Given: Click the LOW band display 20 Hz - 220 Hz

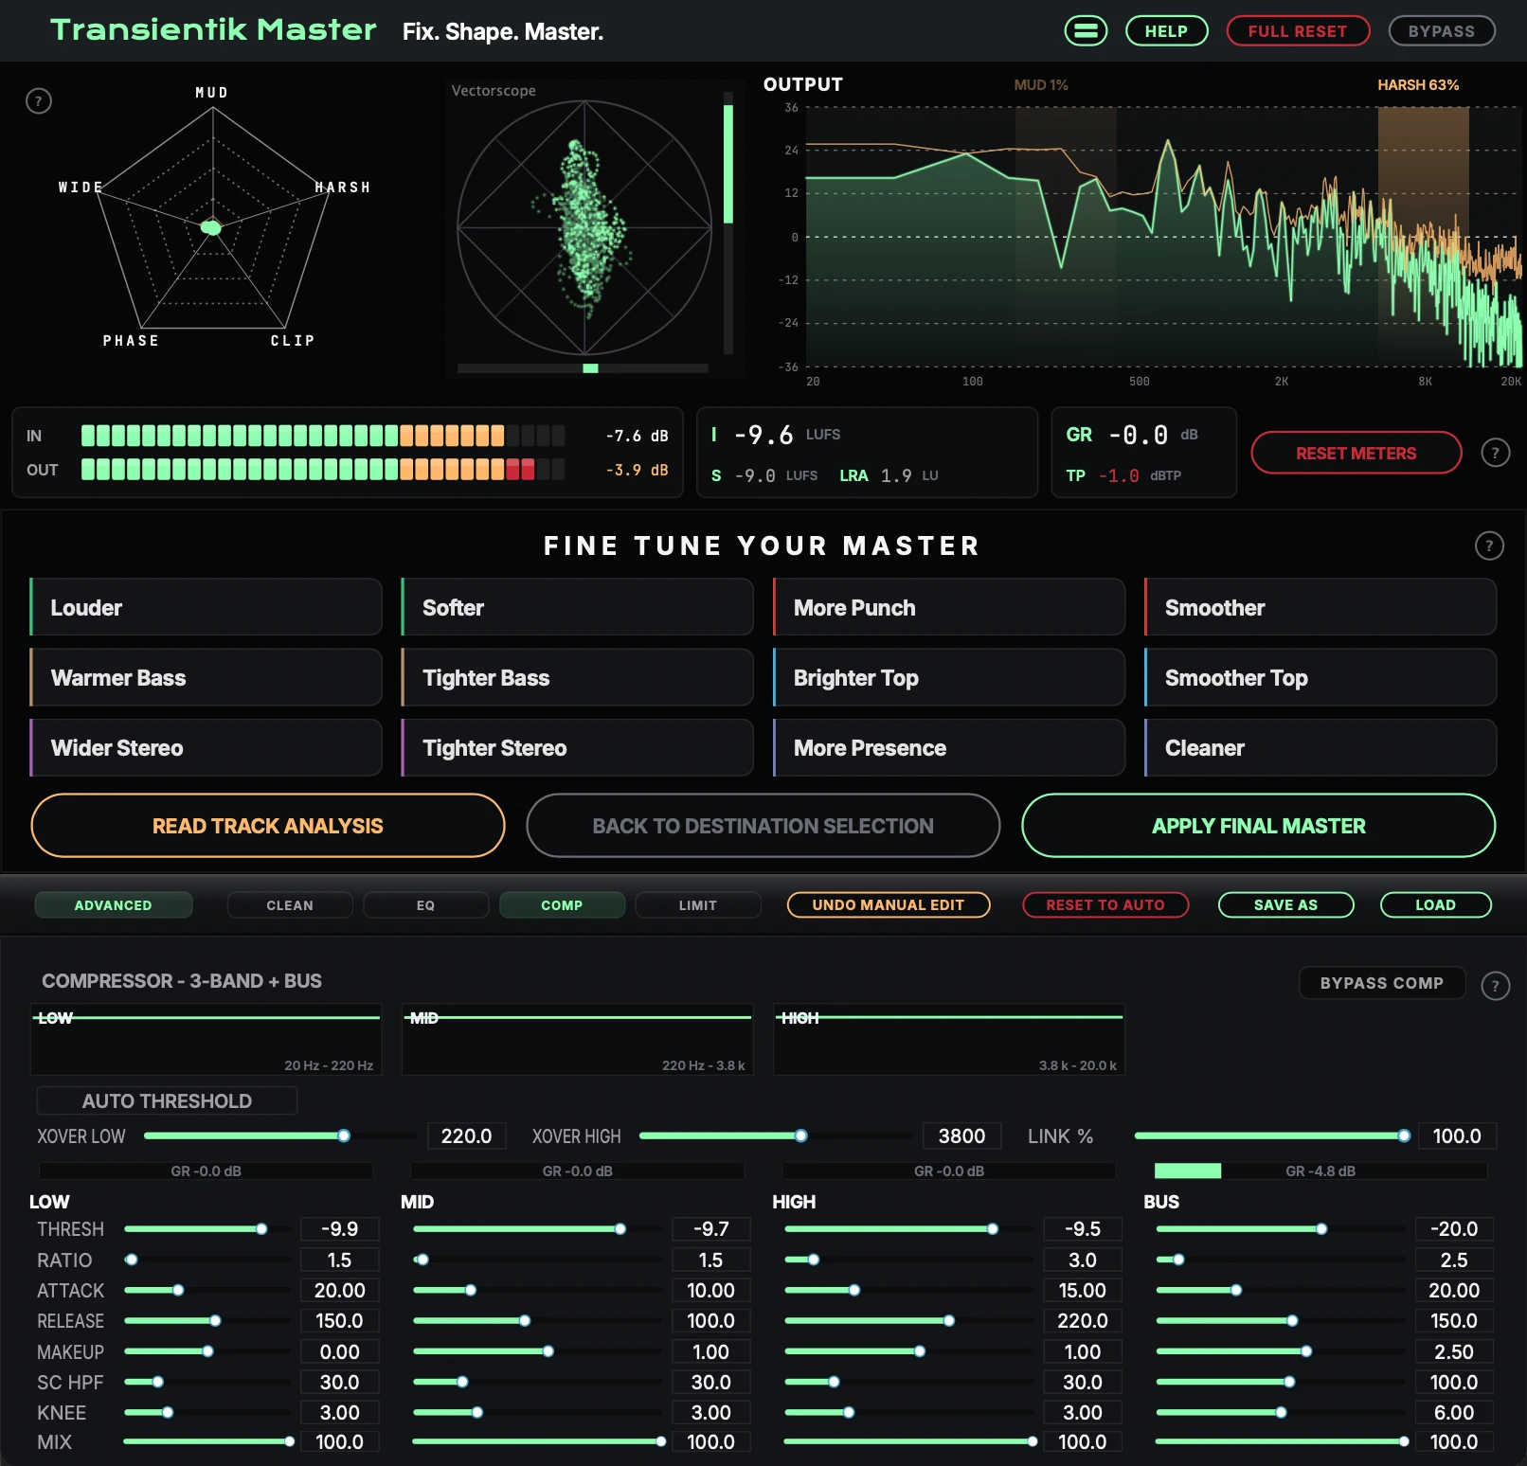Looking at the screenshot, I should point(206,1039).
